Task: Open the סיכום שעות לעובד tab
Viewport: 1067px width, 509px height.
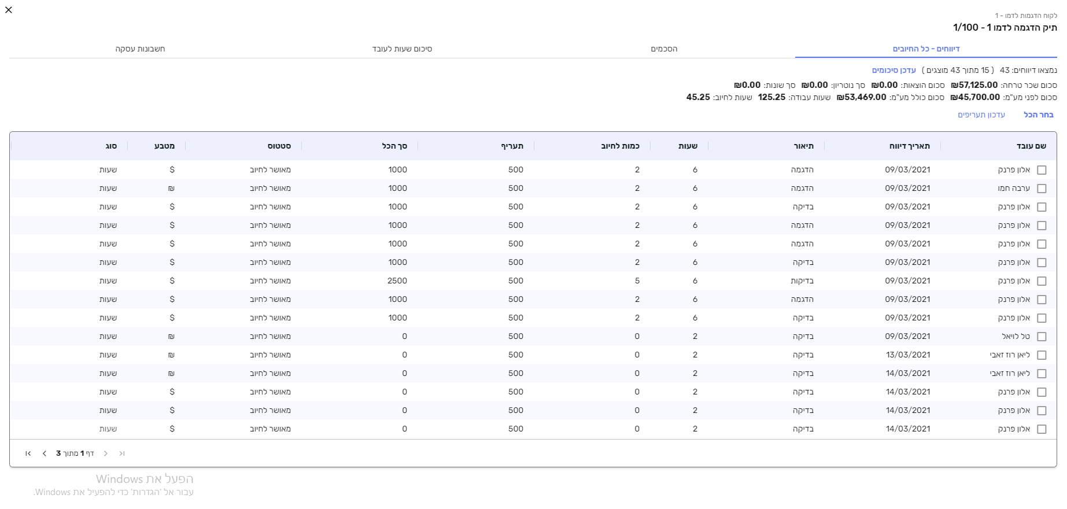Action: pyautogui.click(x=402, y=49)
